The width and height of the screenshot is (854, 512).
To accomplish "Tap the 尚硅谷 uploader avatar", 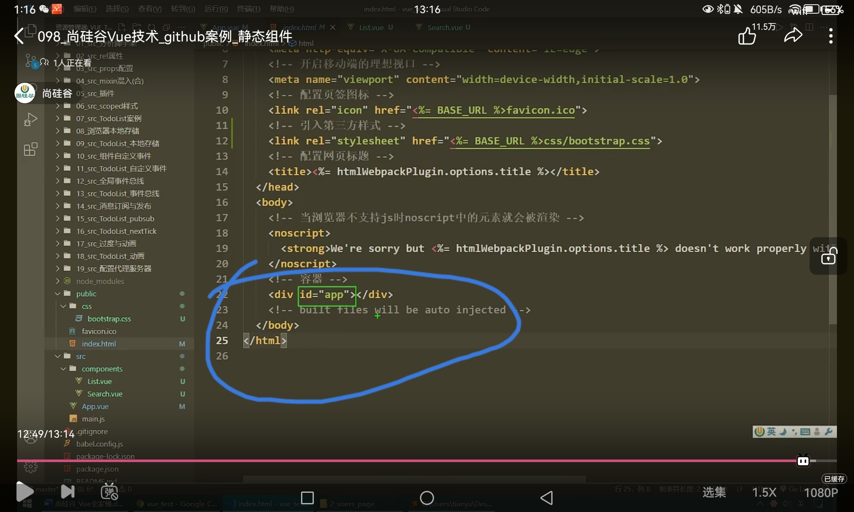I will pyautogui.click(x=25, y=93).
